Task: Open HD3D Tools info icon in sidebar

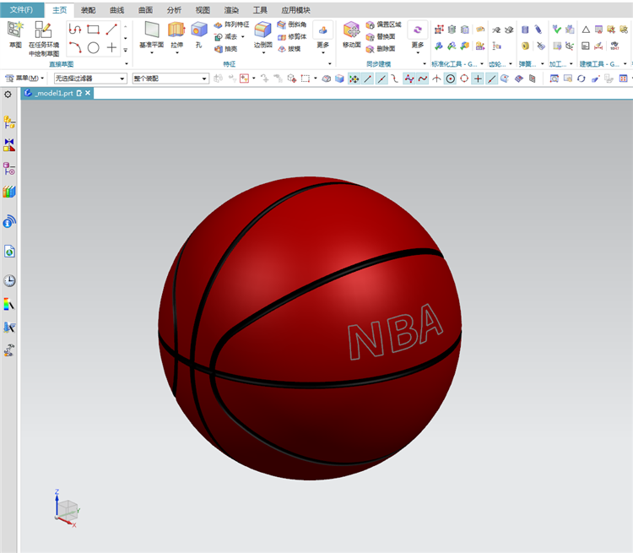Action: coord(9,221)
